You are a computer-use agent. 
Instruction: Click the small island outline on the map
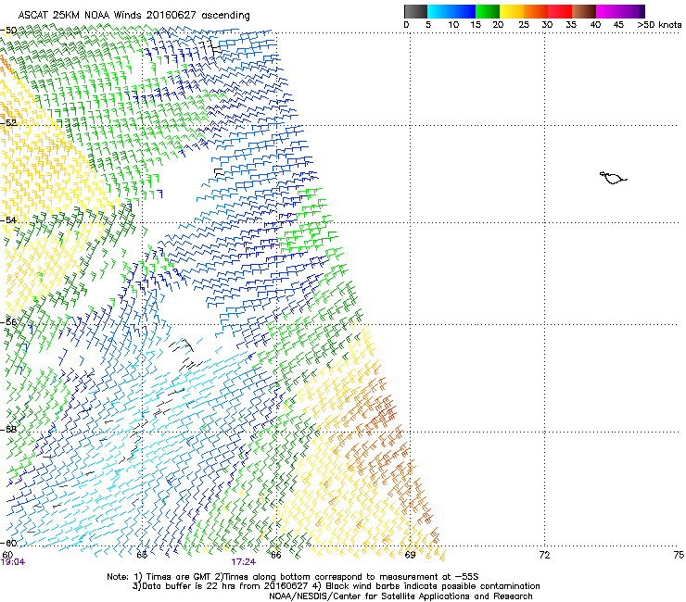pyautogui.click(x=613, y=178)
